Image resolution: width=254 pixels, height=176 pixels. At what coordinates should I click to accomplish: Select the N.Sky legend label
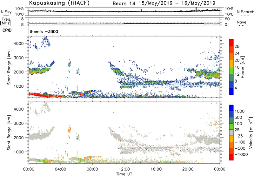6,12
